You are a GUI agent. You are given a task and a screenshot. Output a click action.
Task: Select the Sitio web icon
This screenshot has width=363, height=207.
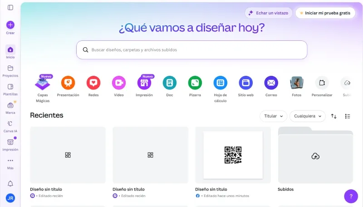click(x=246, y=83)
